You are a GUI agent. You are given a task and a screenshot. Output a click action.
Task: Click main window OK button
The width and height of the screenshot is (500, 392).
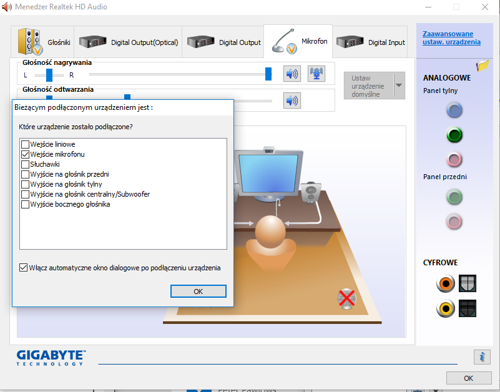point(469,378)
